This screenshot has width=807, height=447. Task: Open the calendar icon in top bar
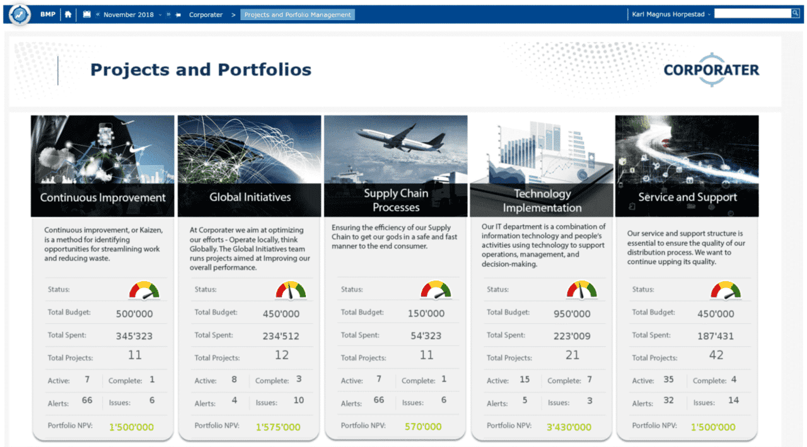(87, 15)
